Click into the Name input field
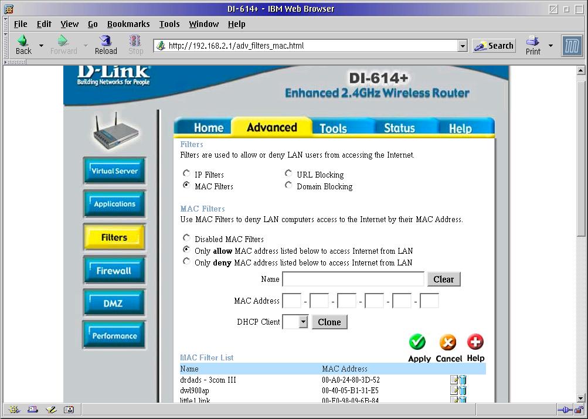The height and width of the screenshot is (419, 588). (x=353, y=279)
